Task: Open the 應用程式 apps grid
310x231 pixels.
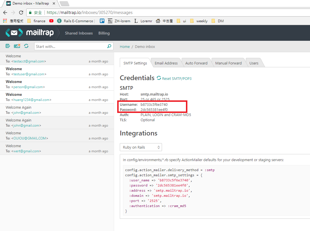Action: [x=5, y=21]
